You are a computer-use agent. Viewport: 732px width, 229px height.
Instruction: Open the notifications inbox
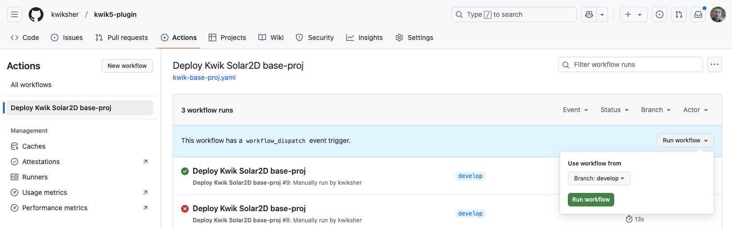pos(698,14)
